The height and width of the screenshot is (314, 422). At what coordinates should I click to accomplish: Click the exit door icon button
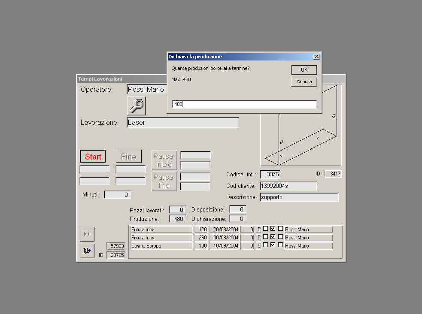click(x=87, y=251)
